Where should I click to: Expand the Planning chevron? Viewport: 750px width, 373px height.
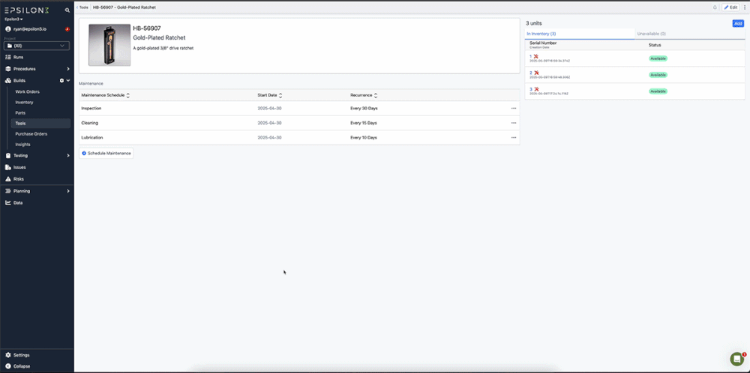click(68, 191)
